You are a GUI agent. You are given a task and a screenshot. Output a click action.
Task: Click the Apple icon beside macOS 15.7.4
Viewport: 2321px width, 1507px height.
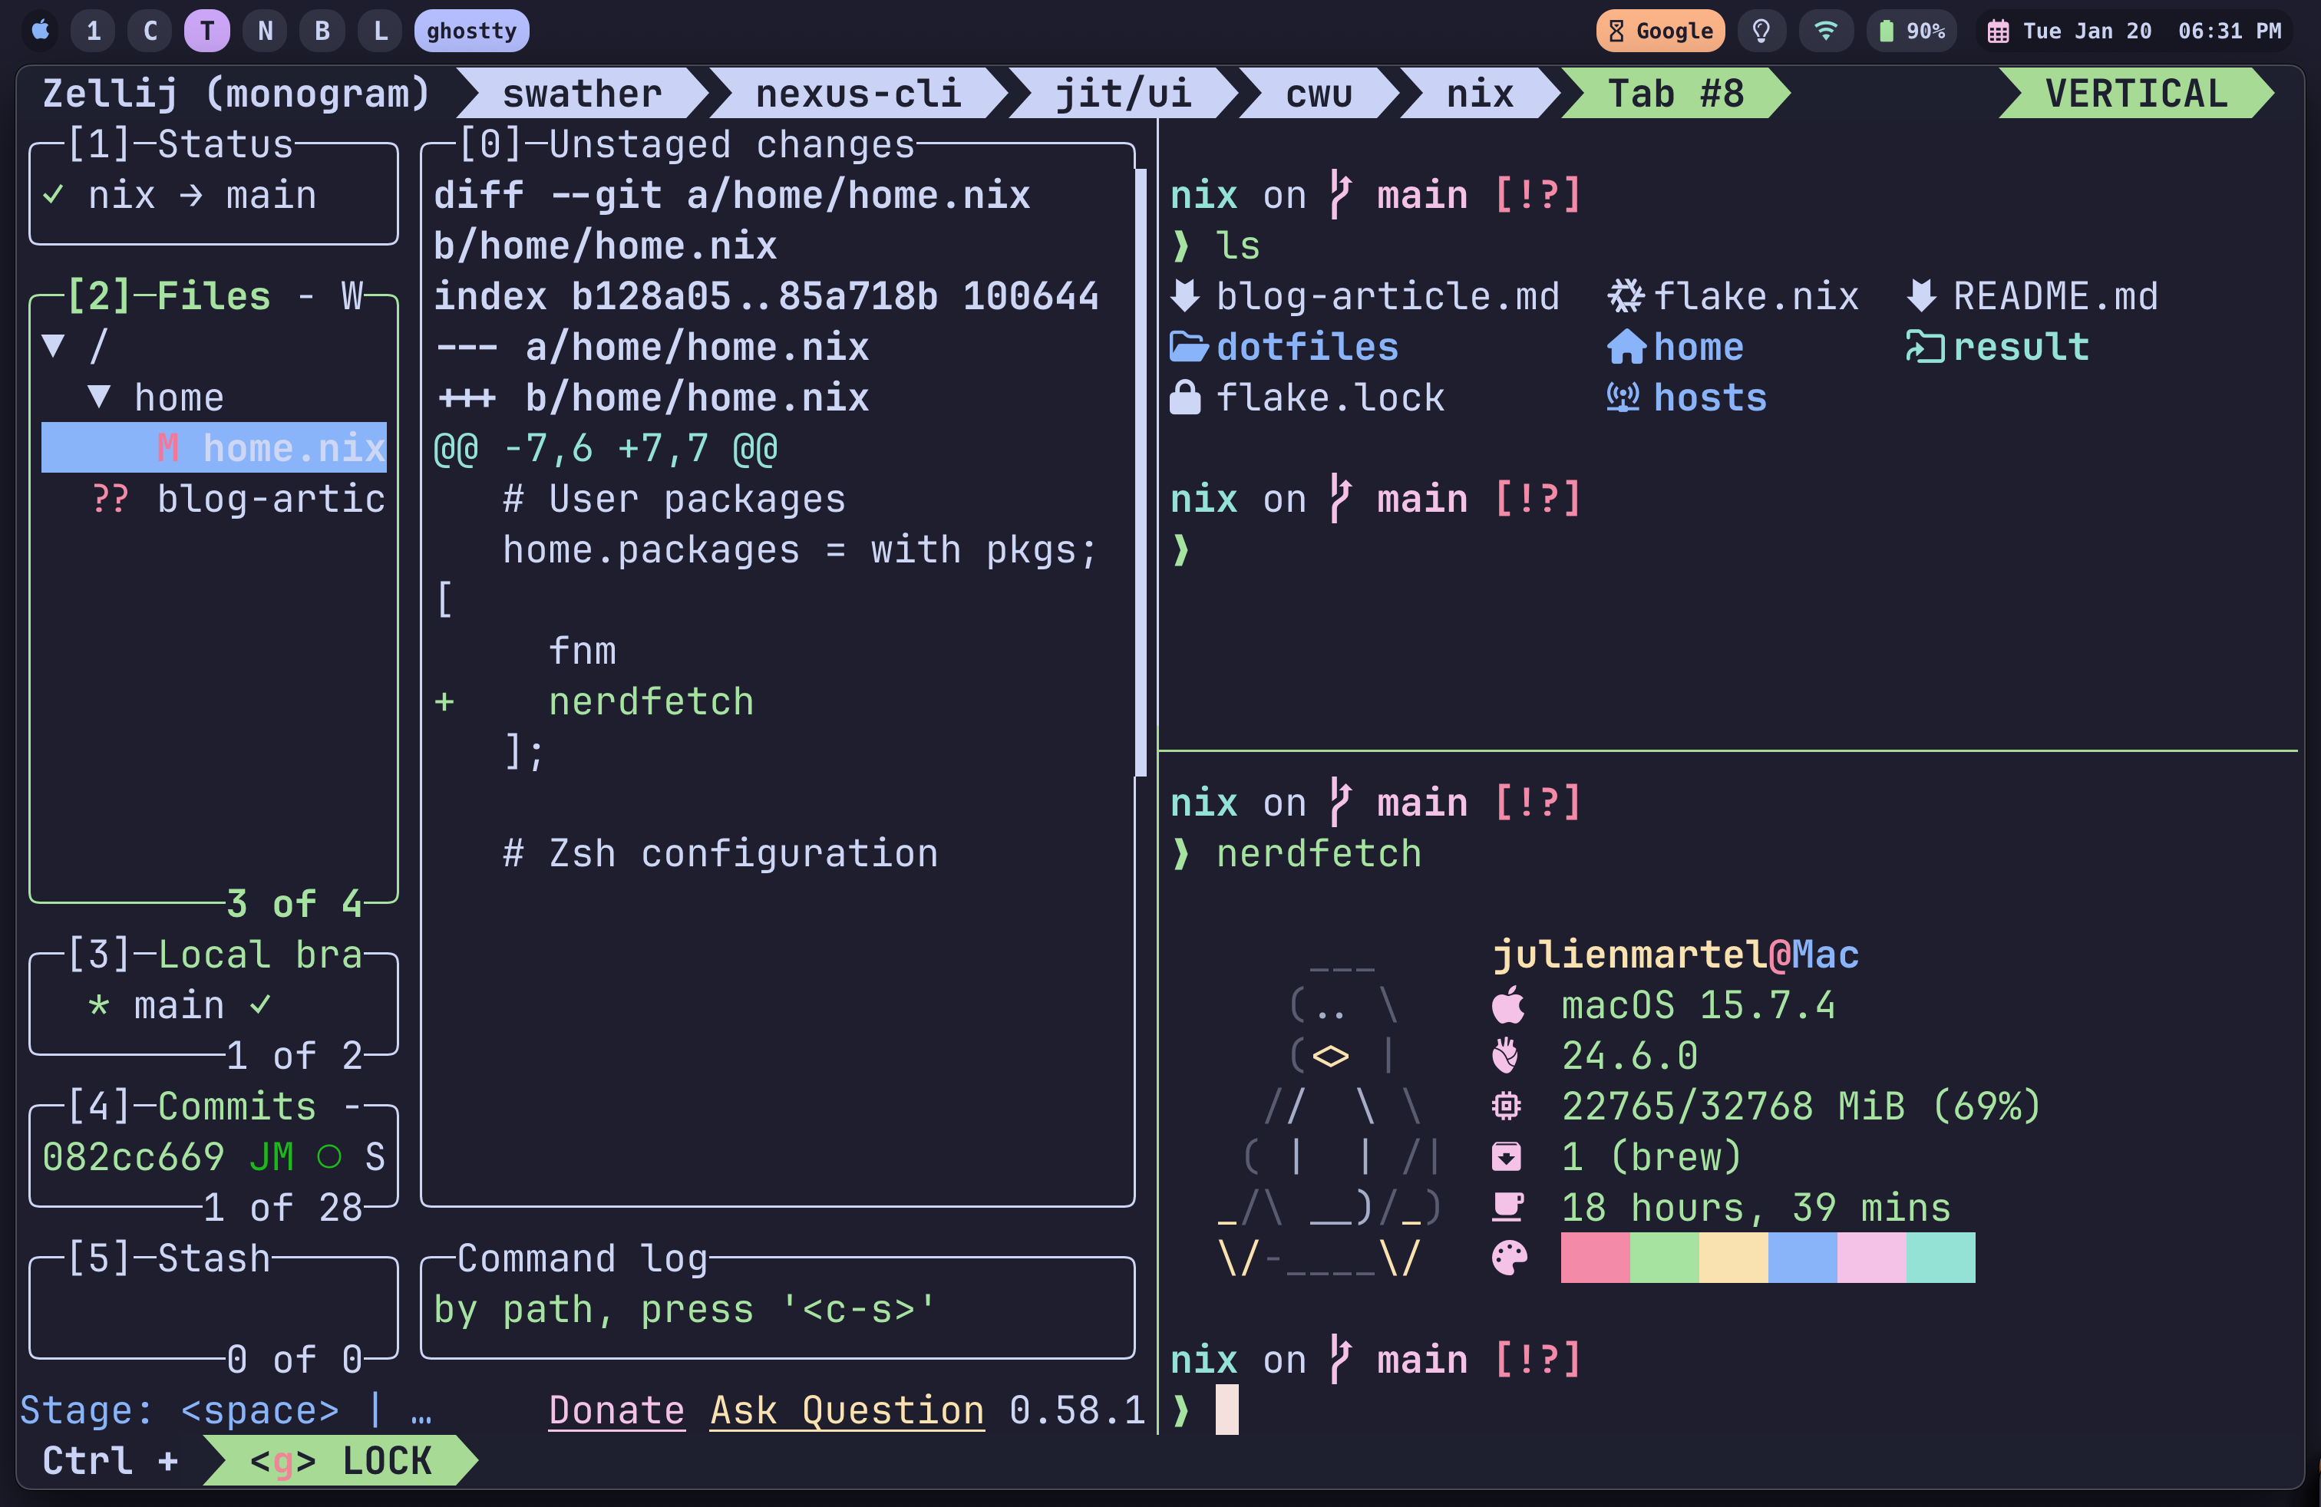[x=1507, y=1005]
